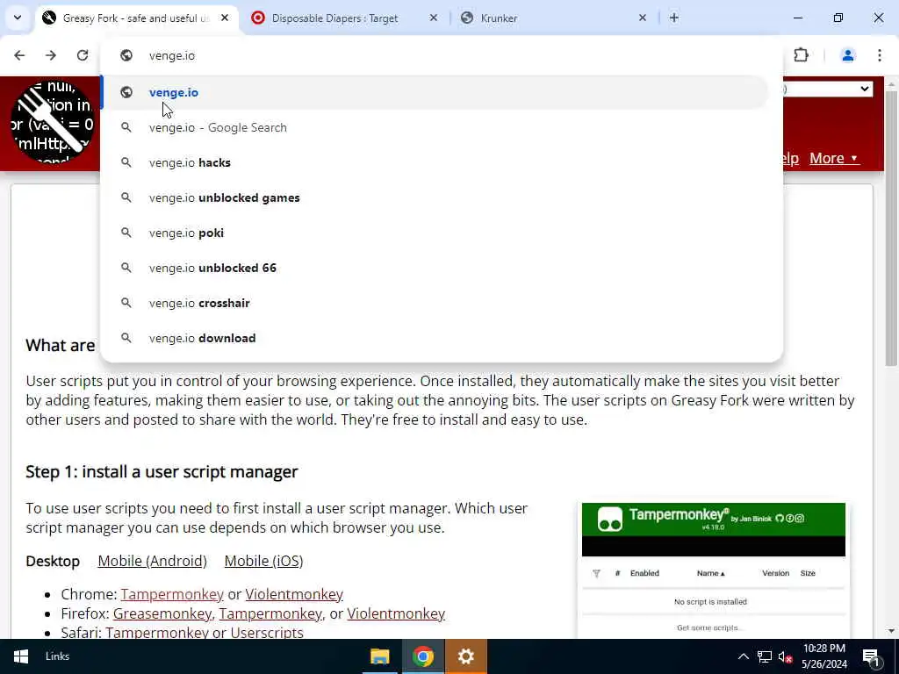Click the scrollbar up arrow
This screenshot has width=899, height=674.
[x=890, y=83]
